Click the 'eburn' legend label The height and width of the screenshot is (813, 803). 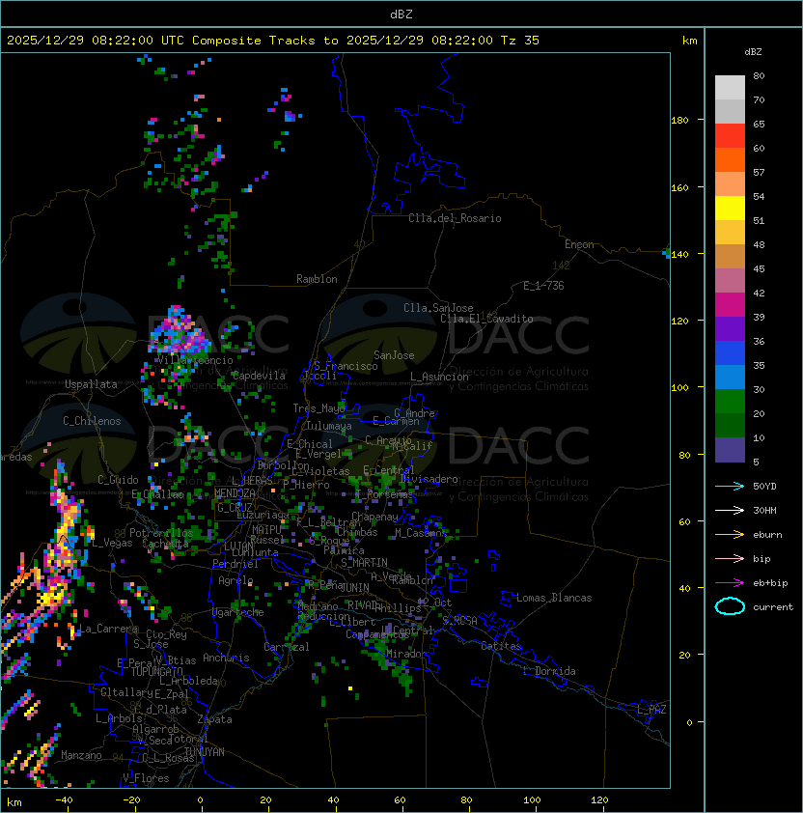coord(767,535)
